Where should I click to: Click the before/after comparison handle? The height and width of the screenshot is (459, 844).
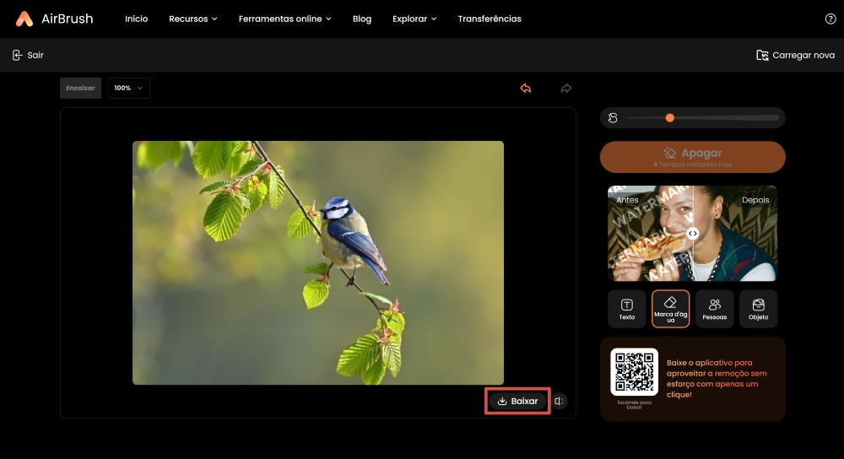point(693,233)
